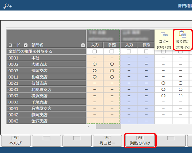This screenshot has height=153, width=193.
Task: Toggle 横浜支店 参照 circle for third user
Action: [x=181, y=96]
